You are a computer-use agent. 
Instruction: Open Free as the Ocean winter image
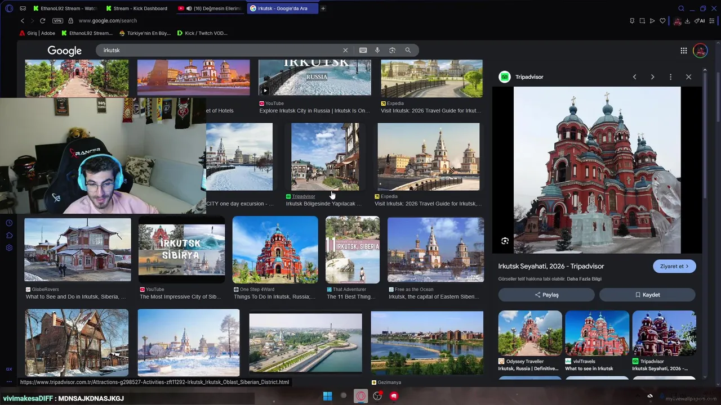[x=435, y=250]
